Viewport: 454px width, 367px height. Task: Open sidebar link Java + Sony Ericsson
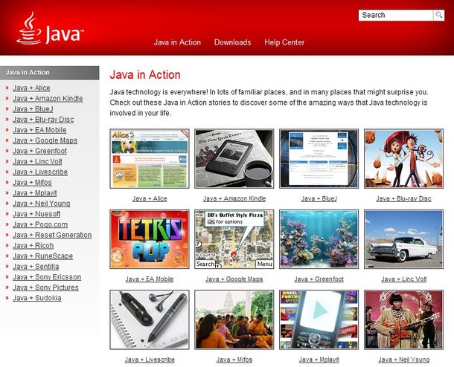click(x=47, y=277)
